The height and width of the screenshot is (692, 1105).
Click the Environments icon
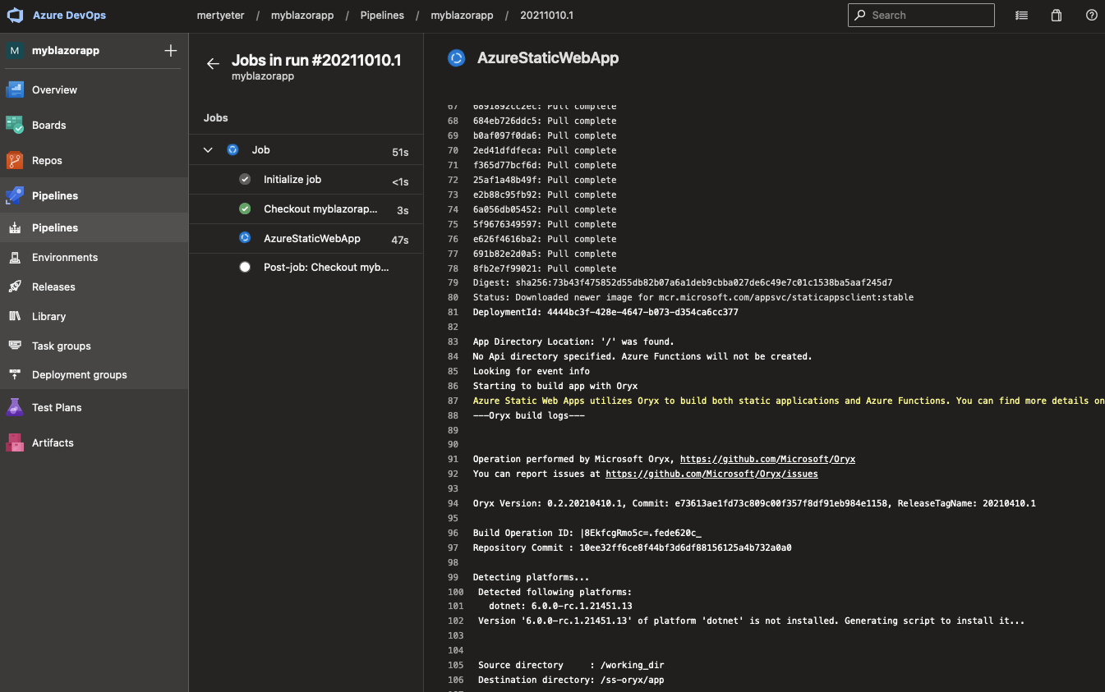15,257
